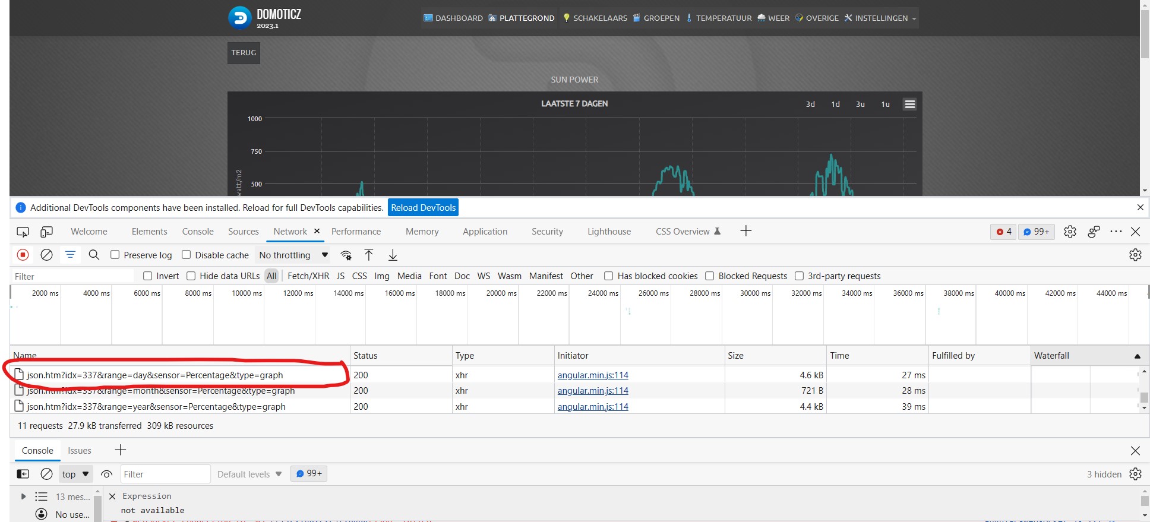Open Network panel settings gear
1150x522 pixels.
(1135, 255)
